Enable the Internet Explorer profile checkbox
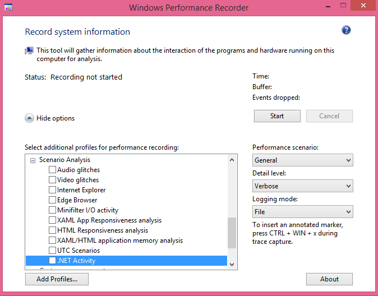 [52, 190]
